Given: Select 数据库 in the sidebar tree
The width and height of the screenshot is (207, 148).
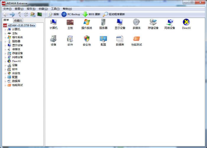Looking at the screenshot, I should tap(16, 81).
